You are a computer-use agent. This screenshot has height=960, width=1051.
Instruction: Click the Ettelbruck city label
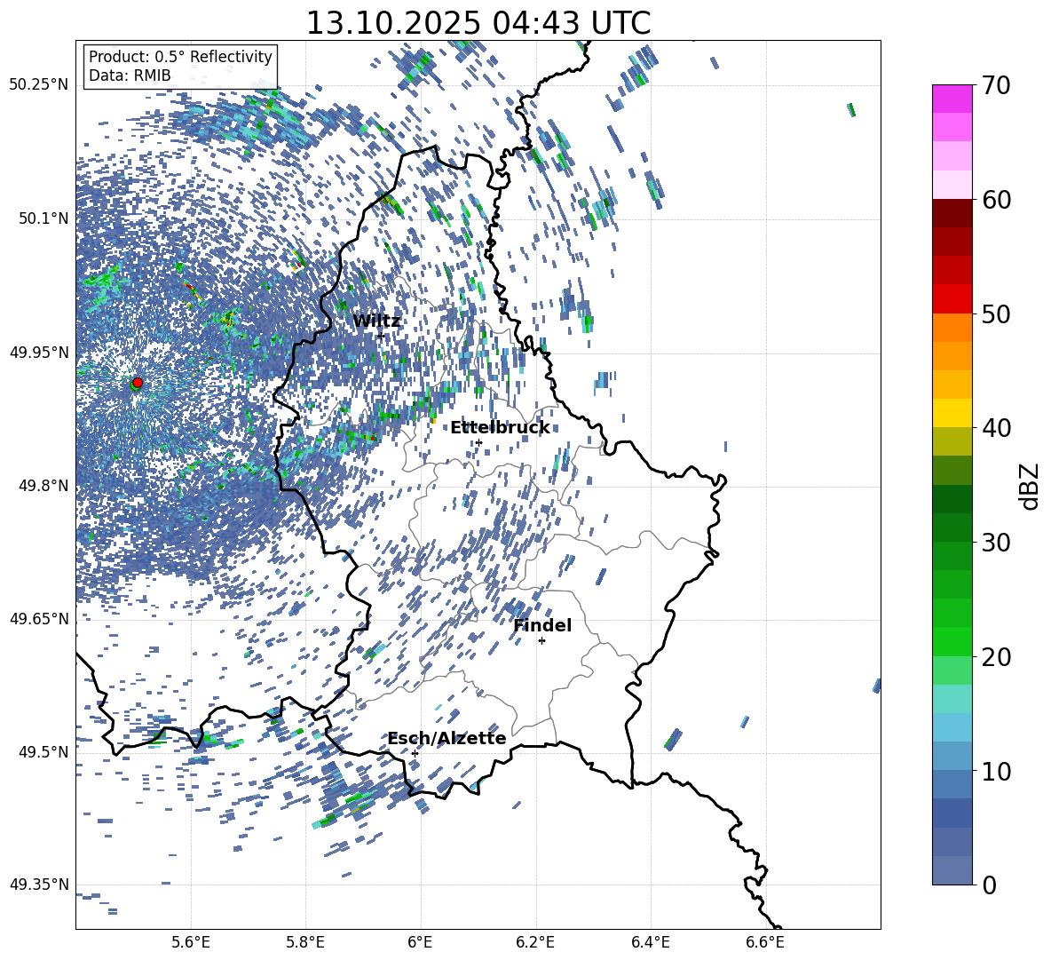(x=500, y=428)
